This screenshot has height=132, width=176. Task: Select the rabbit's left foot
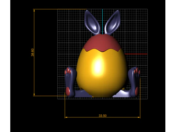(70, 82)
